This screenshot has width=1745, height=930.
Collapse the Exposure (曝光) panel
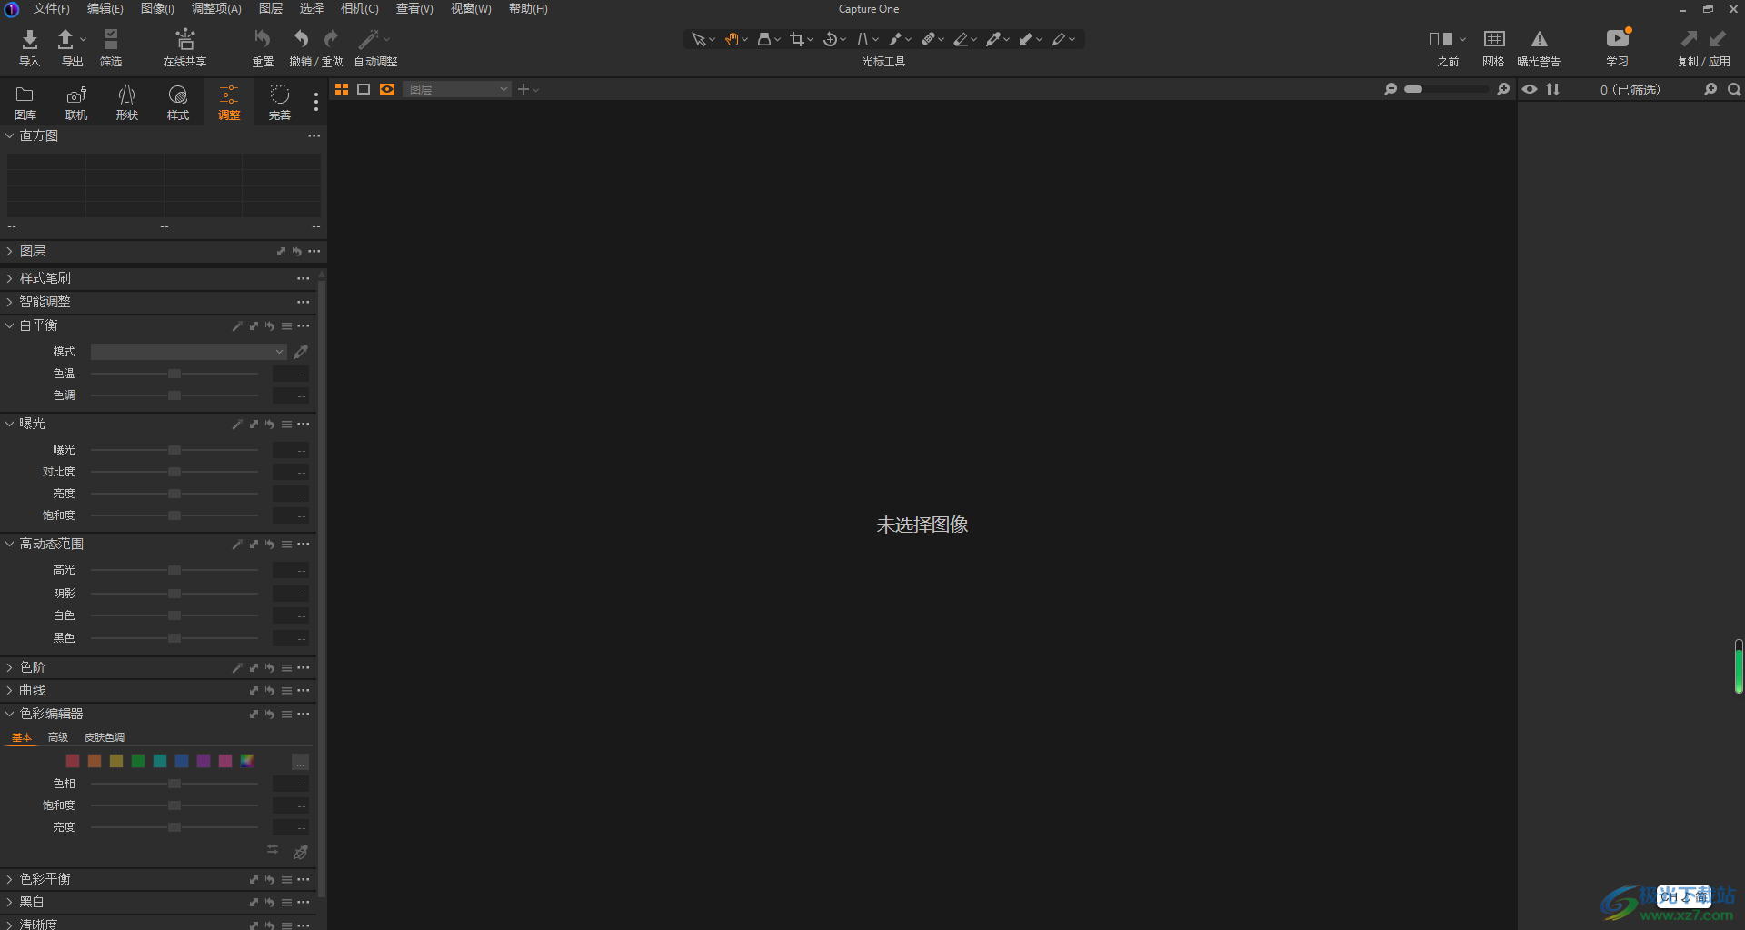tap(9, 424)
